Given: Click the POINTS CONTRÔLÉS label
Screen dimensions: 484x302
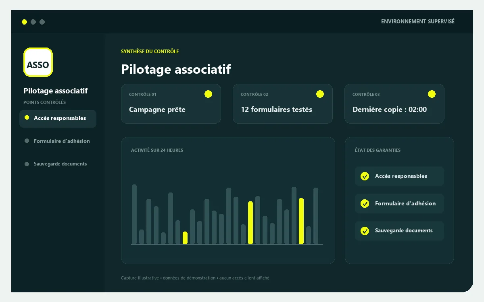Looking at the screenshot, I should 45,102.
